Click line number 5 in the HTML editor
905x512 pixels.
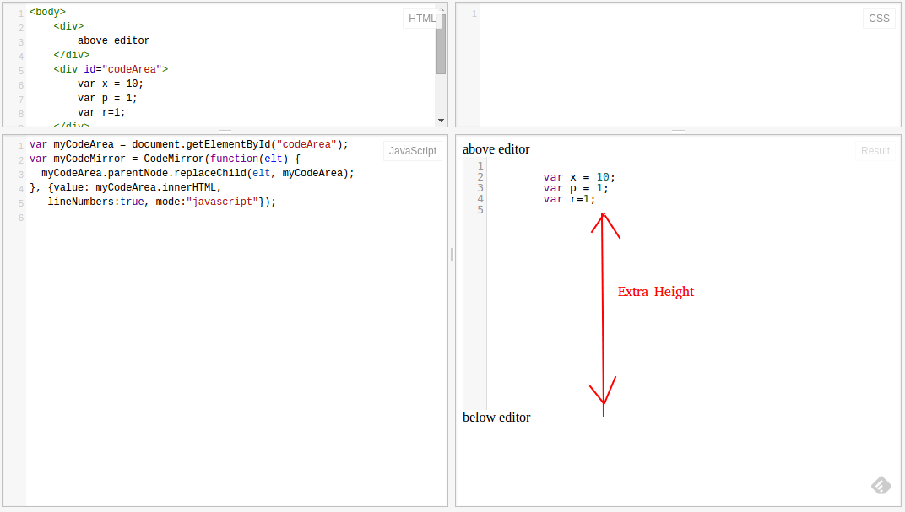(x=21, y=71)
